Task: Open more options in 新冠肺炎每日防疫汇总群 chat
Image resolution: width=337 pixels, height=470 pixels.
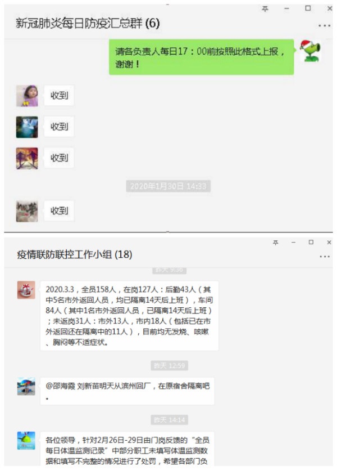Action: (x=324, y=26)
